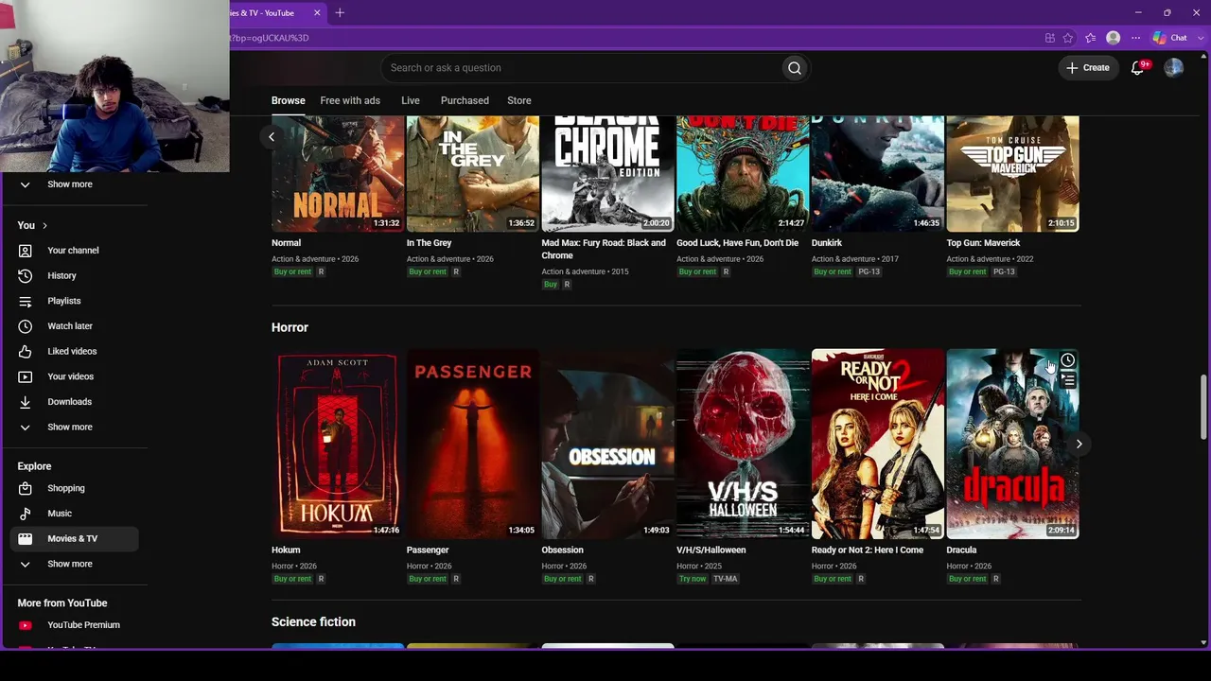The height and width of the screenshot is (681, 1211).
Task: Open the YouTube account avatar menu
Action: click(1174, 68)
